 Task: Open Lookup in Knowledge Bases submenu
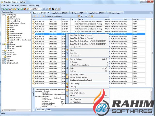click(x=88, y=65)
